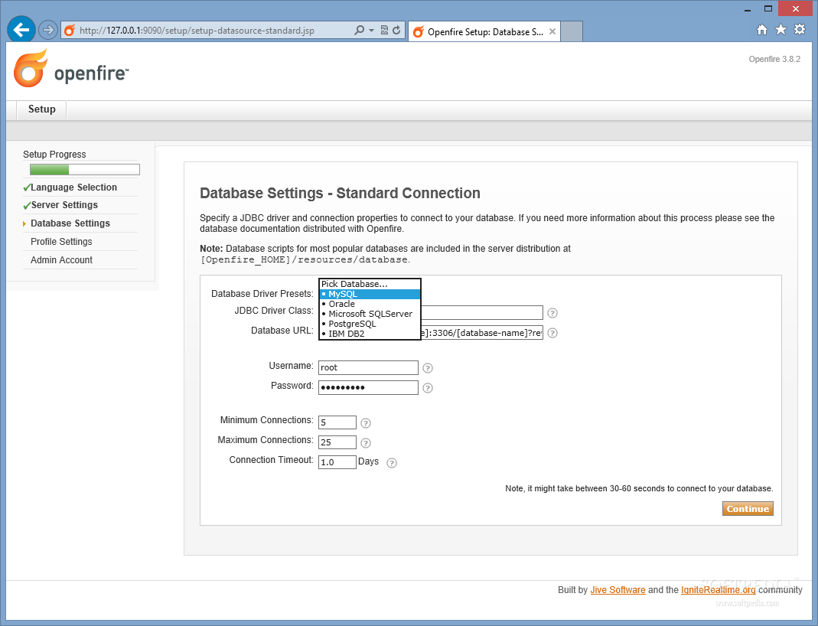This screenshot has width=818, height=626.
Task: Click the Minimum Connections field
Action: click(x=337, y=422)
